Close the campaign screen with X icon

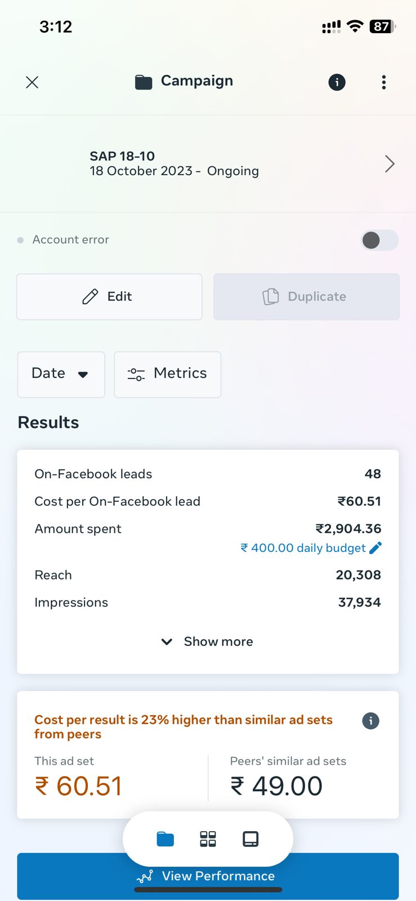pyautogui.click(x=32, y=82)
